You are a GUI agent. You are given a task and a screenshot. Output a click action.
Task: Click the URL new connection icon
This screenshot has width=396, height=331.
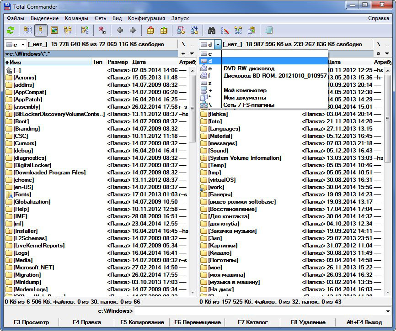pyautogui.click(x=194, y=31)
